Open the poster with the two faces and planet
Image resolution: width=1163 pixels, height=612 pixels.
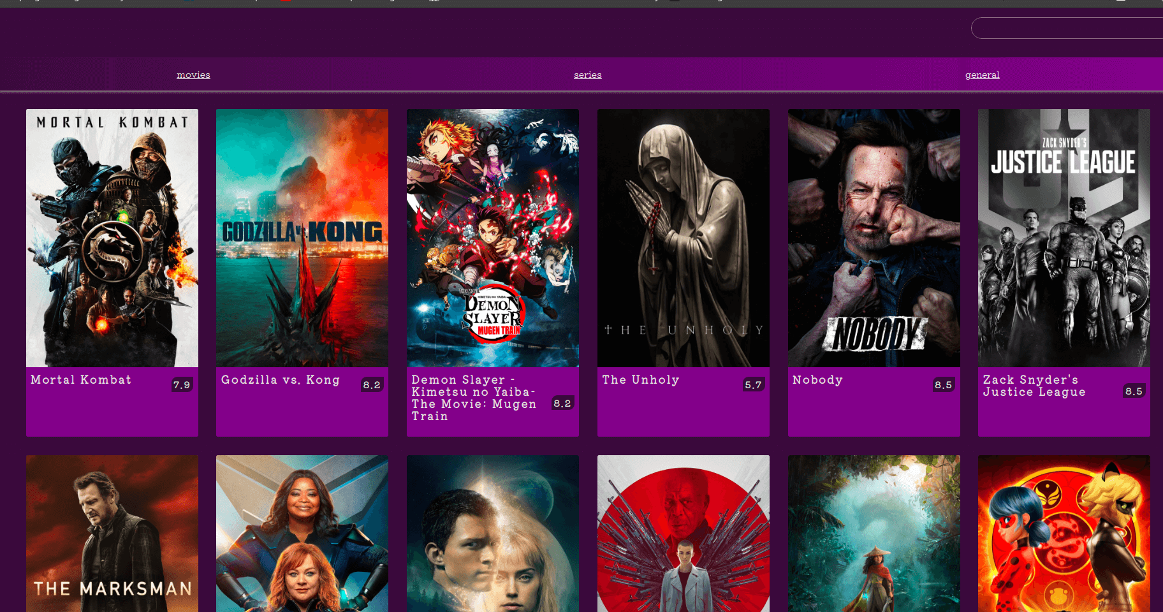(493, 534)
